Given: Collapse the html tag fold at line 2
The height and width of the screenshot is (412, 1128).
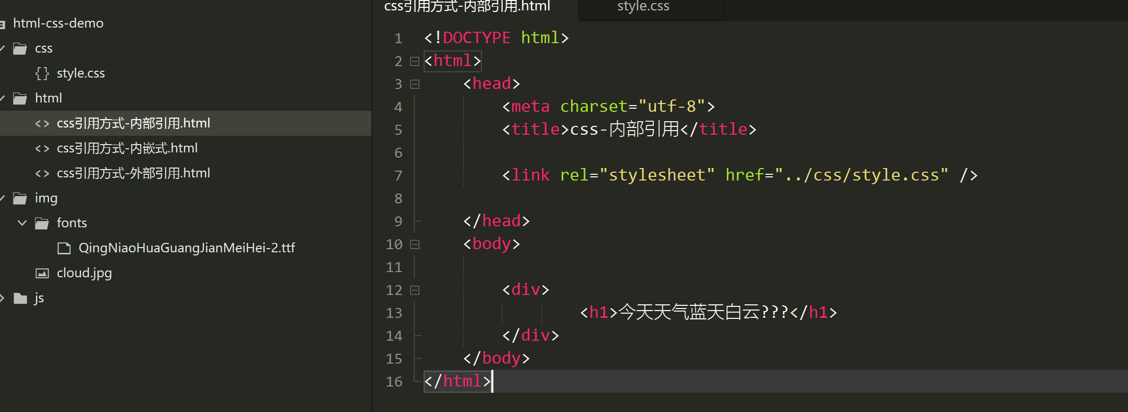Looking at the screenshot, I should tap(415, 61).
